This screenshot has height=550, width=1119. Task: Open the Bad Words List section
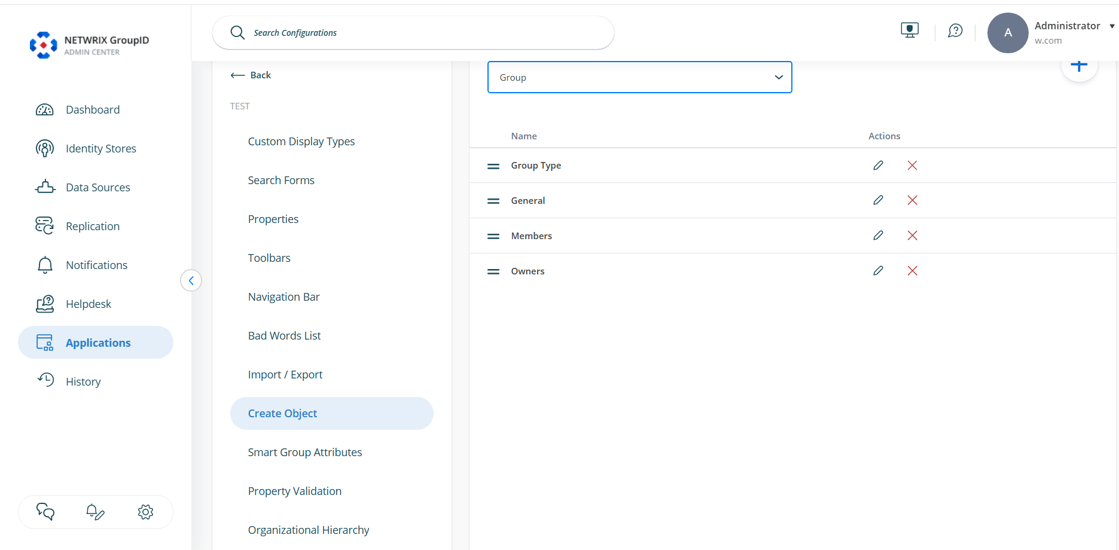coord(284,335)
